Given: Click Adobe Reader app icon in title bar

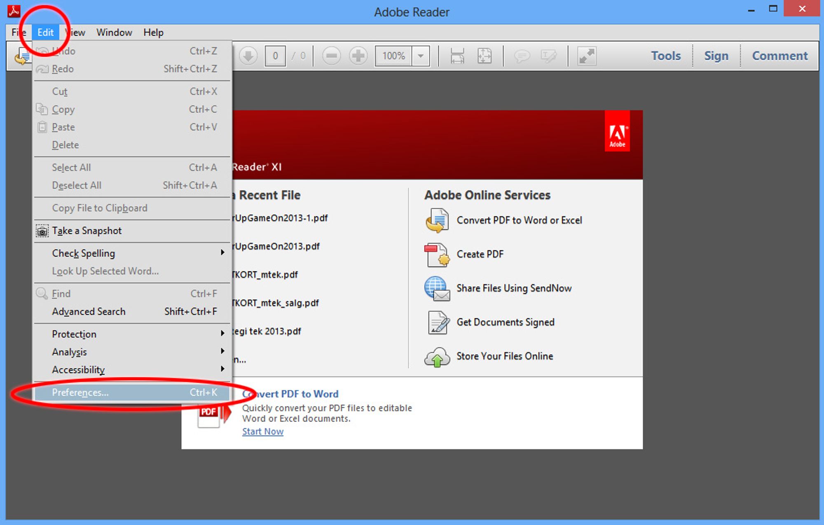Looking at the screenshot, I should [x=14, y=11].
